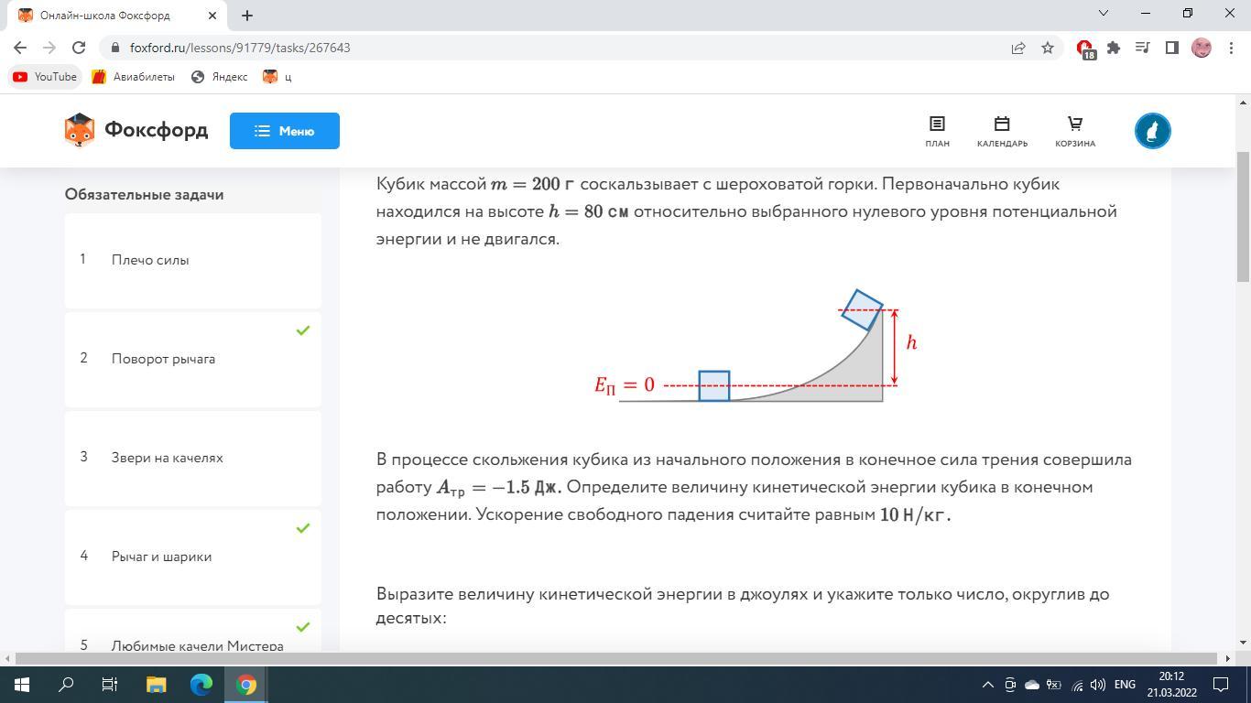Open the Extensions puzzle icon
Viewport: 1251px width, 703px height.
(x=1114, y=48)
